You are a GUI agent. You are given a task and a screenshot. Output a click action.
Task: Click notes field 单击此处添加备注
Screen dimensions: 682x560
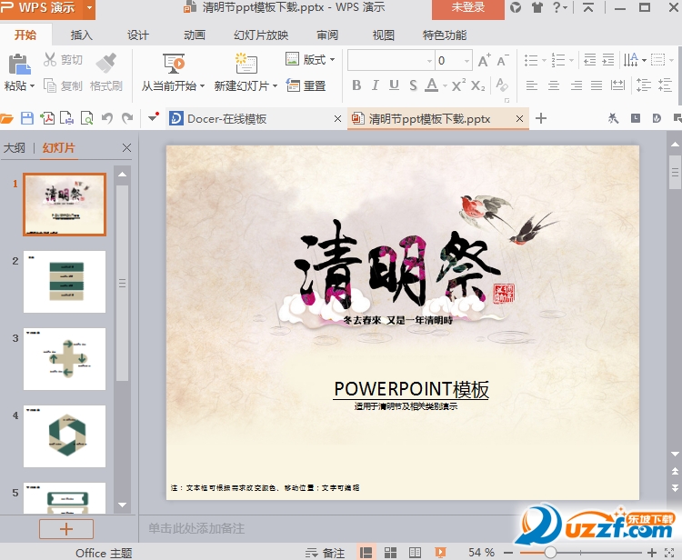tap(196, 528)
